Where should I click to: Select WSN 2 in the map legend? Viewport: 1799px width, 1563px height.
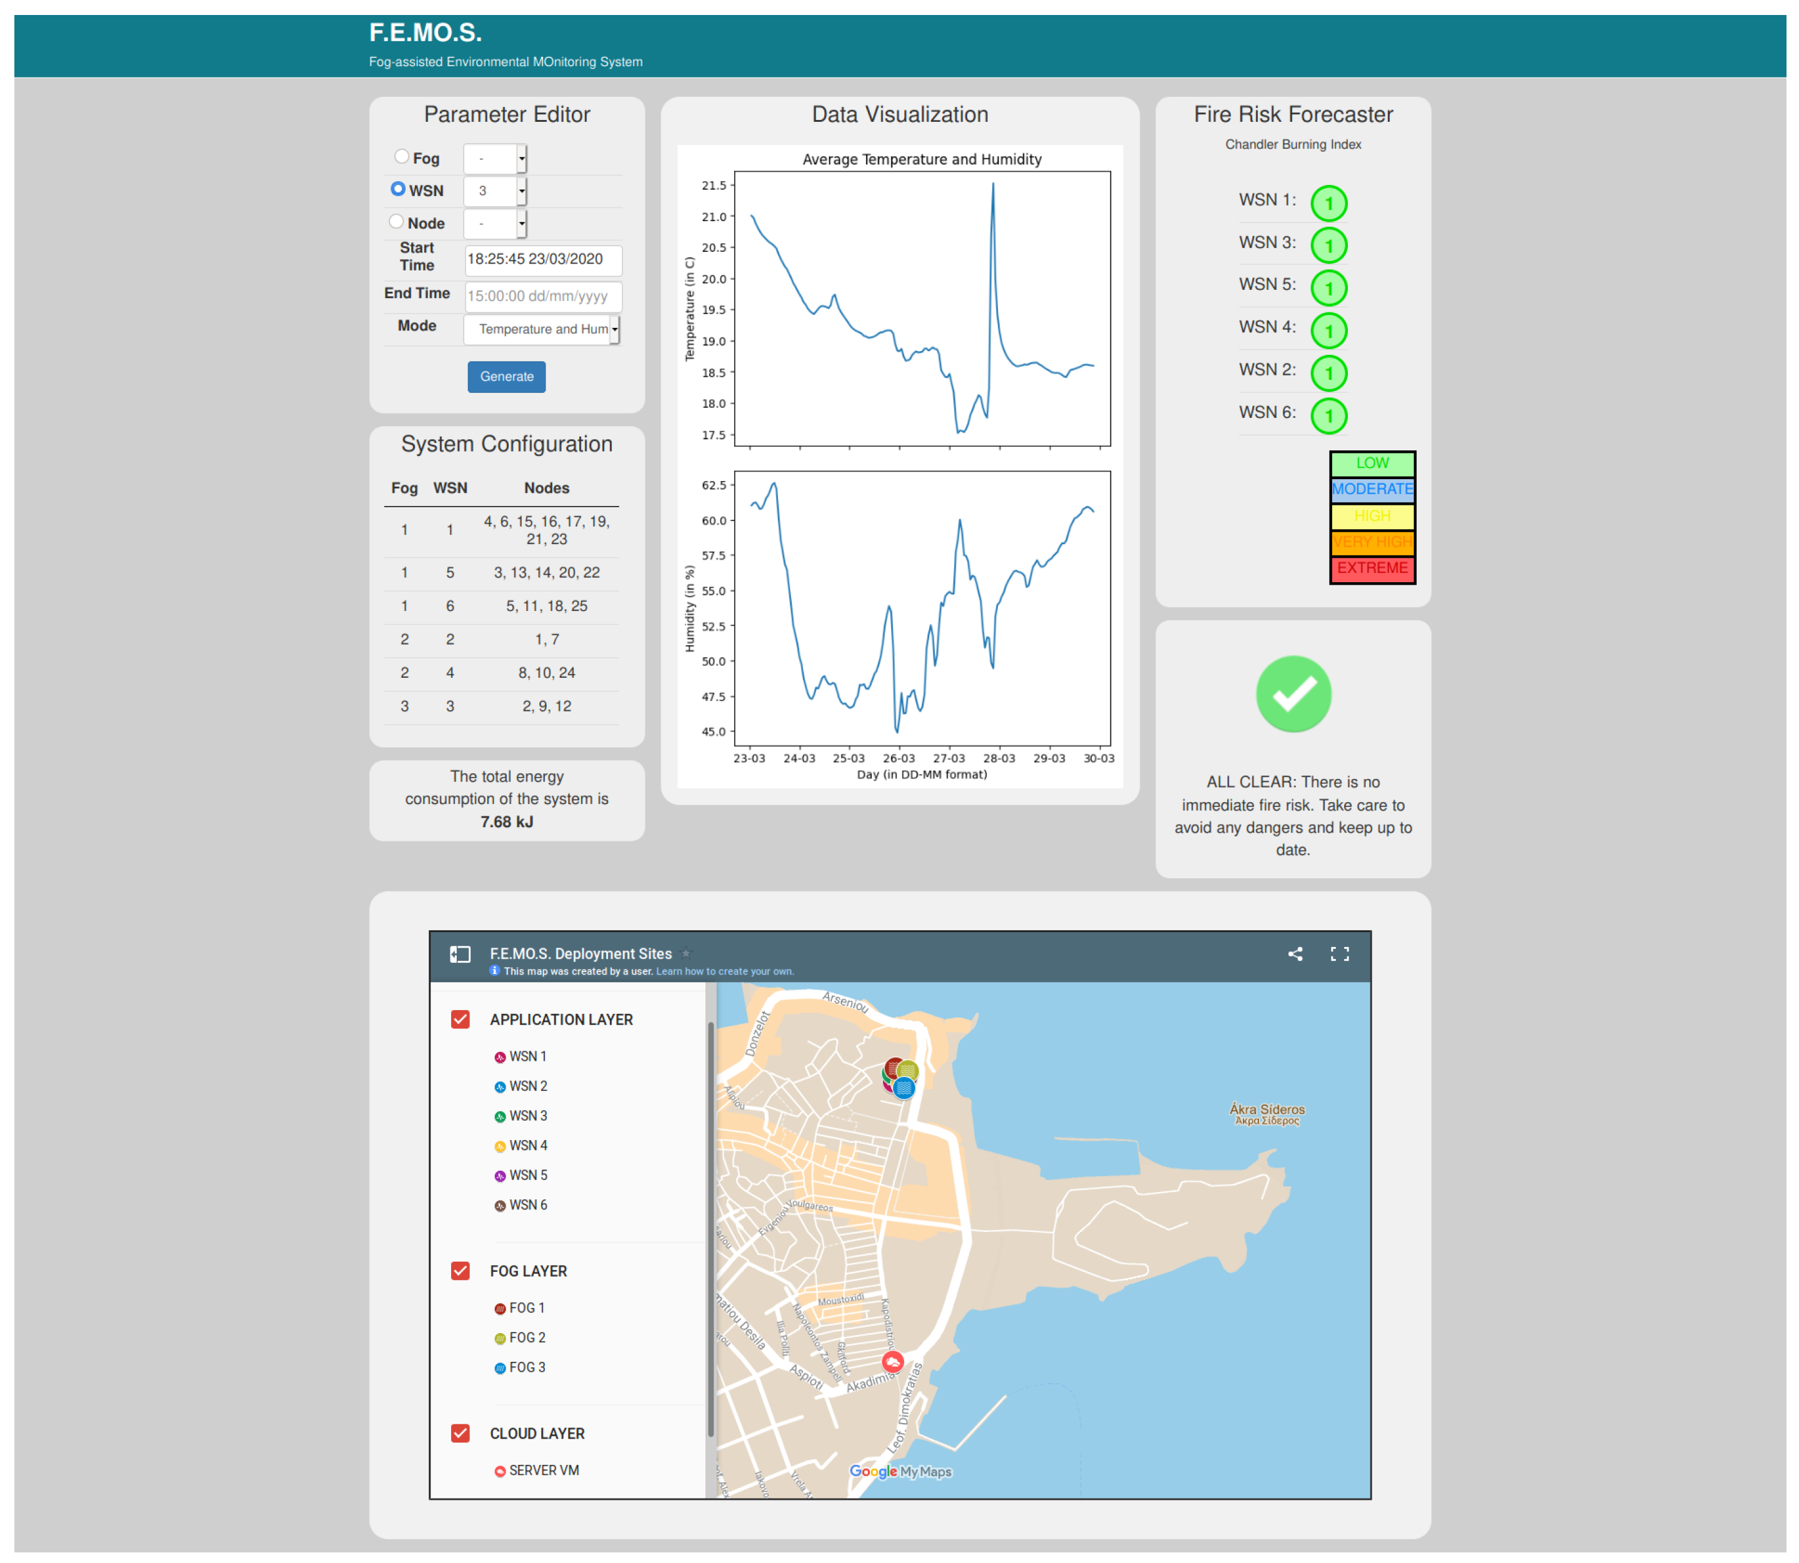pos(521,1087)
